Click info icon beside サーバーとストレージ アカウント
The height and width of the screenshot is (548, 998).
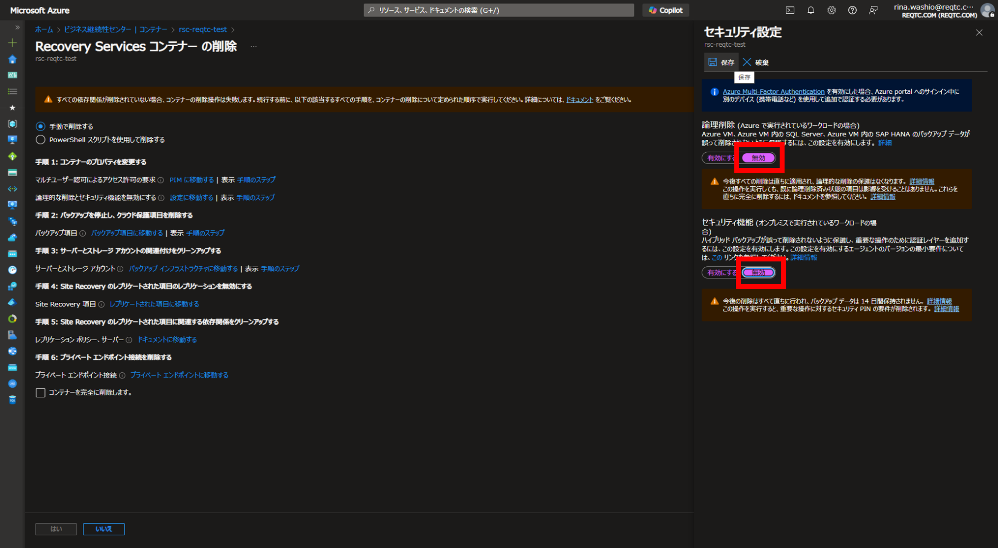[120, 269]
